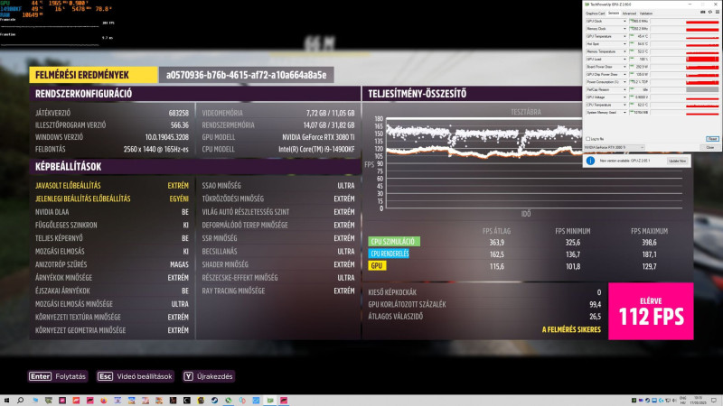Click the Enter key icon for Folytatás

coord(40,376)
